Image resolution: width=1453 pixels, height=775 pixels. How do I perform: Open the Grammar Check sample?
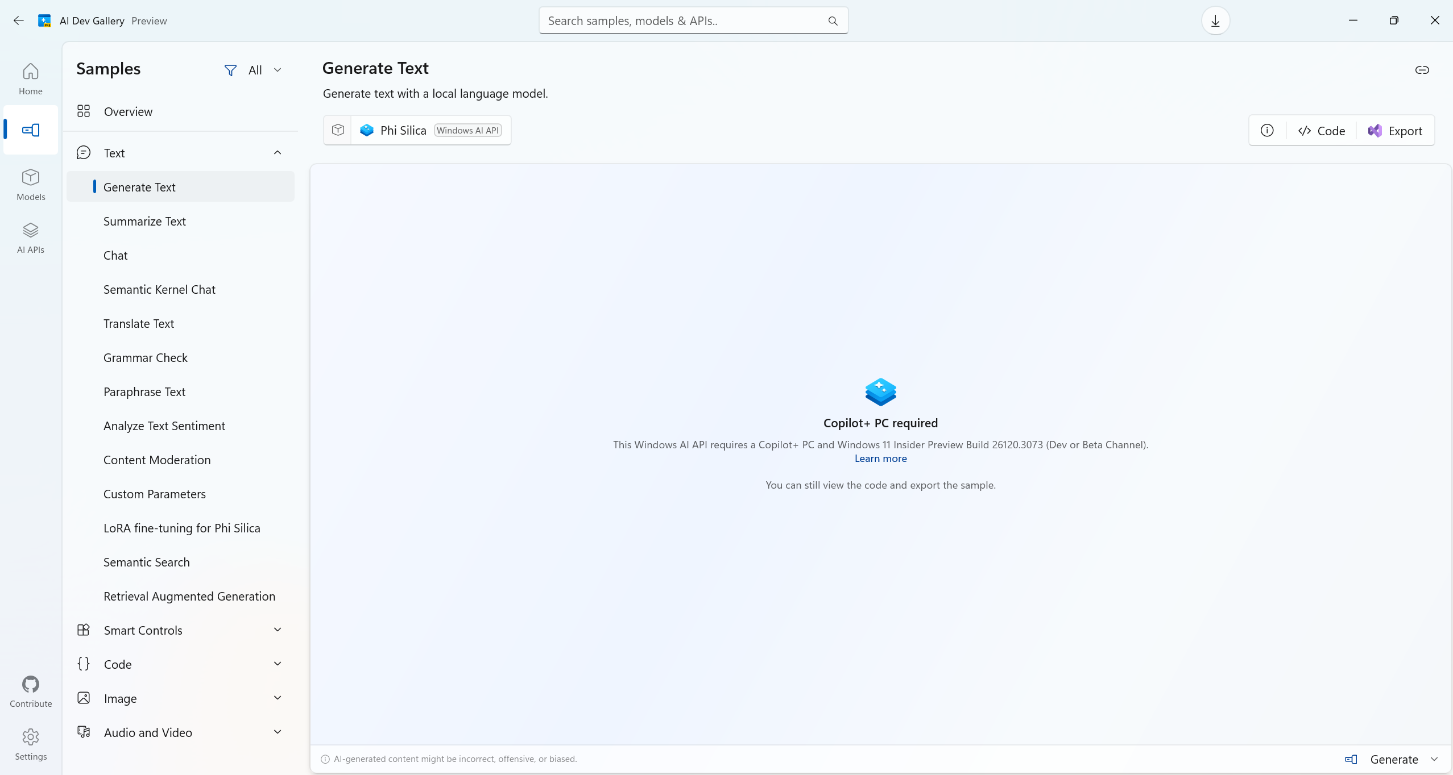click(181, 357)
